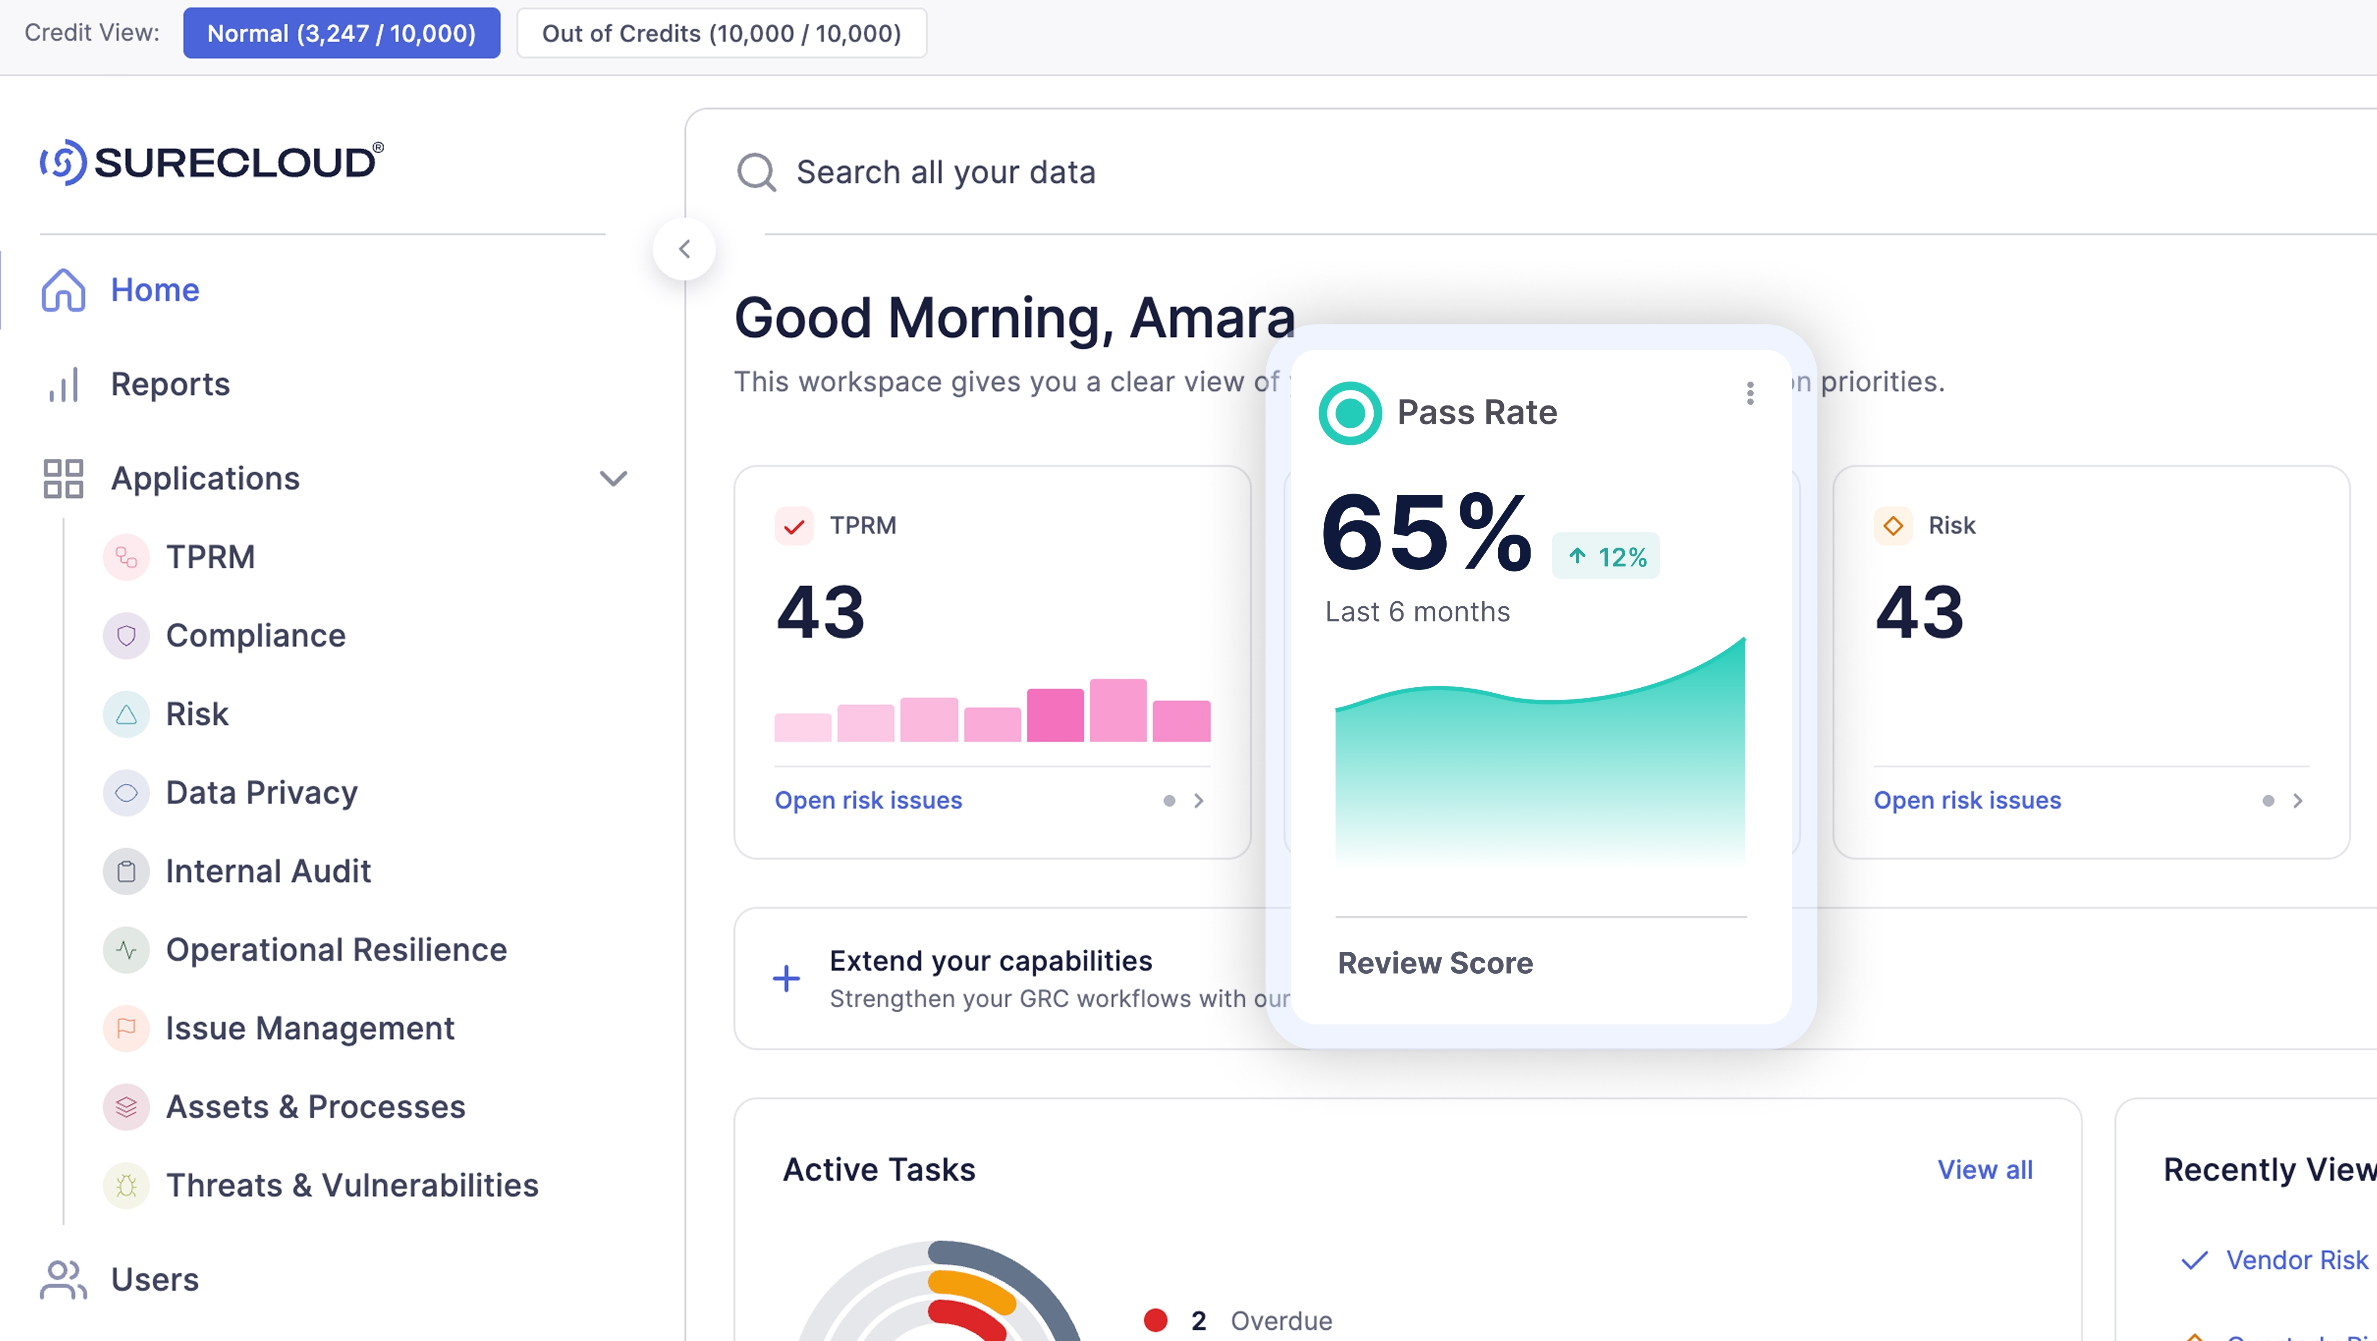Click the Data Privacy icon
The image size is (2377, 1341).
pyautogui.click(x=126, y=792)
